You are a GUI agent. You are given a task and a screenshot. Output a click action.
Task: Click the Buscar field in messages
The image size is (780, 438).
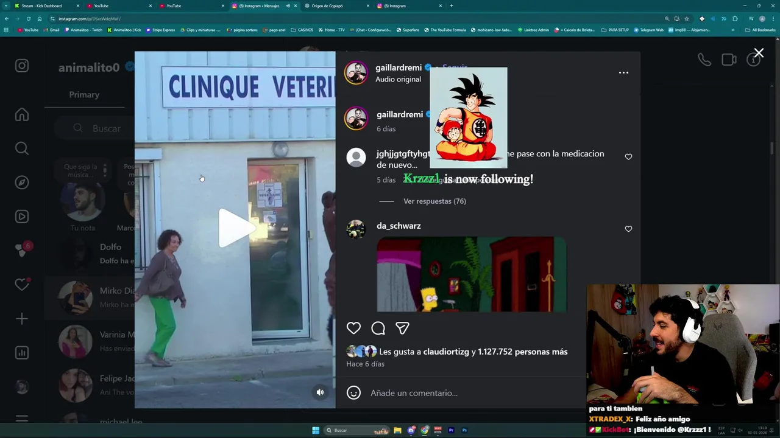click(x=94, y=128)
